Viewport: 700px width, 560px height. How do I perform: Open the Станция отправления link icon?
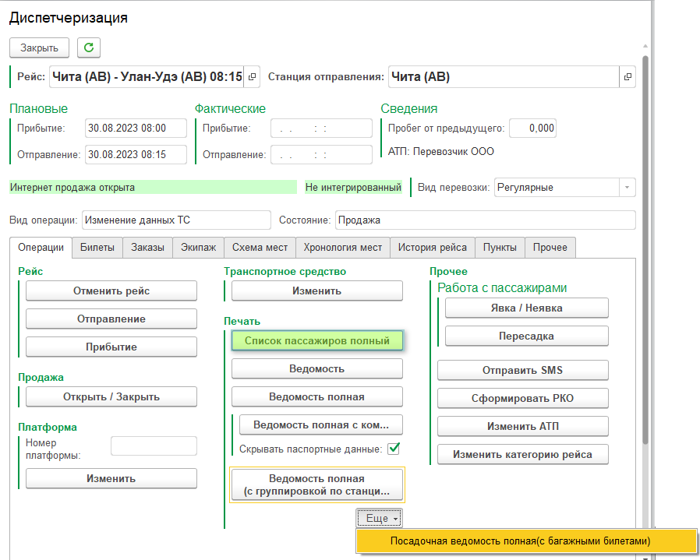(628, 77)
